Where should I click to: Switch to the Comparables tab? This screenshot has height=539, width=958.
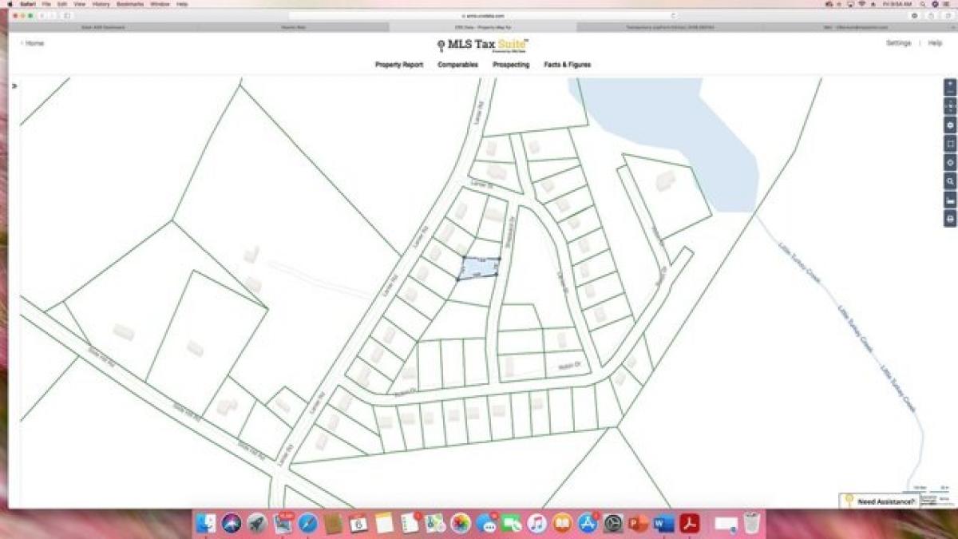pyautogui.click(x=458, y=65)
